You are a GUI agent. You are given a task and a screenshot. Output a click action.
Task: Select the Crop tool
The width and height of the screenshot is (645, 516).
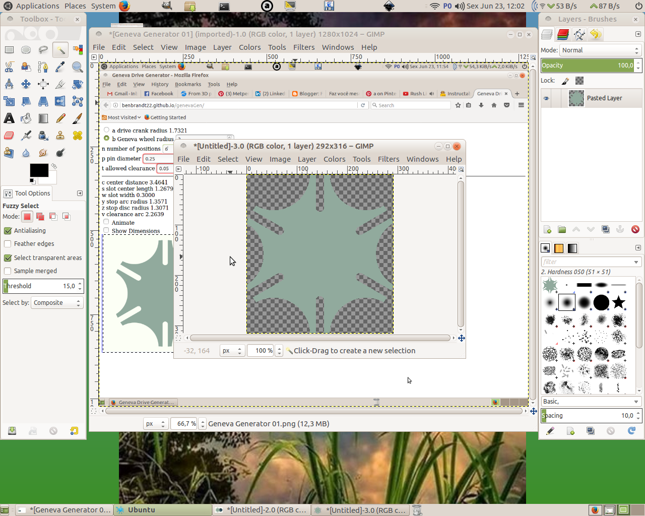(x=60, y=84)
